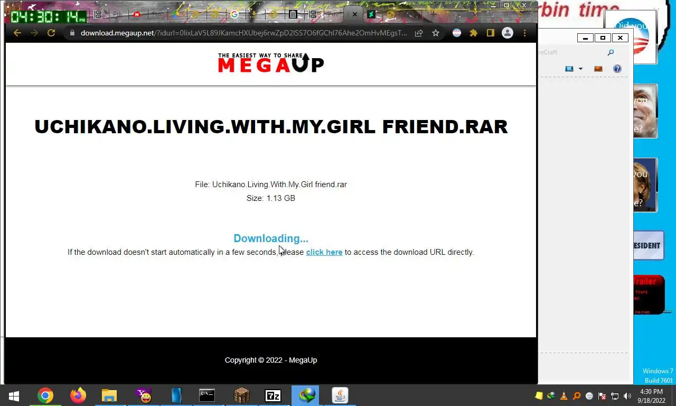Open the blue phone app on taskbar
Viewport: 676px width, 406px height.
click(176, 395)
